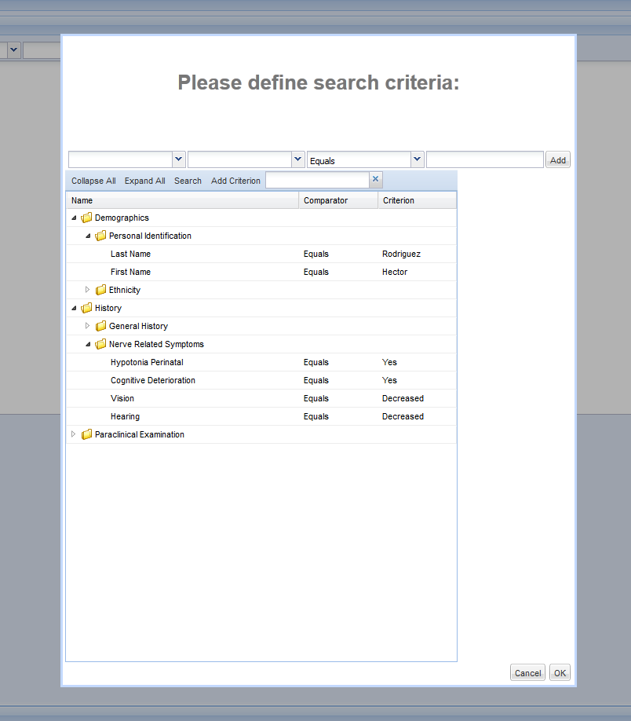Select the Cognitive Deterioration row
This screenshot has width=631, height=721.
[x=261, y=380]
